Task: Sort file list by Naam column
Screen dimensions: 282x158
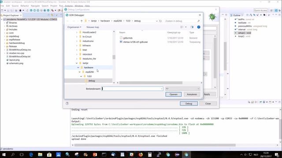Action: tap(122, 32)
